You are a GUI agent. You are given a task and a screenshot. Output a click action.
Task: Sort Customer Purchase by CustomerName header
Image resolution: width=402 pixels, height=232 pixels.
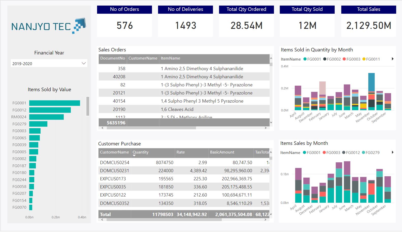point(114,152)
